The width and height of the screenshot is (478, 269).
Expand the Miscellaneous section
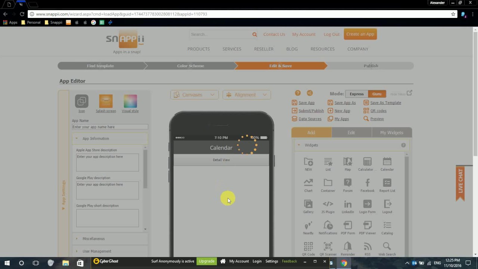(110, 239)
